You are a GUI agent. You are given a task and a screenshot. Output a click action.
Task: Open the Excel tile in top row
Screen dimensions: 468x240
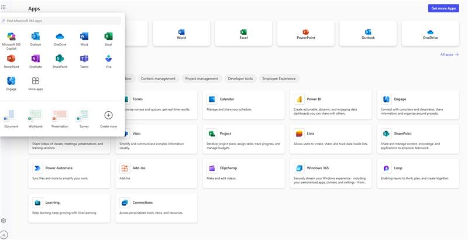[x=243, y=33]
